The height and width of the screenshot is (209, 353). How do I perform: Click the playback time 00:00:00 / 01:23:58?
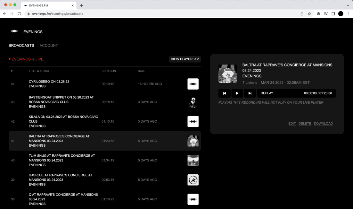click(318, 93)
